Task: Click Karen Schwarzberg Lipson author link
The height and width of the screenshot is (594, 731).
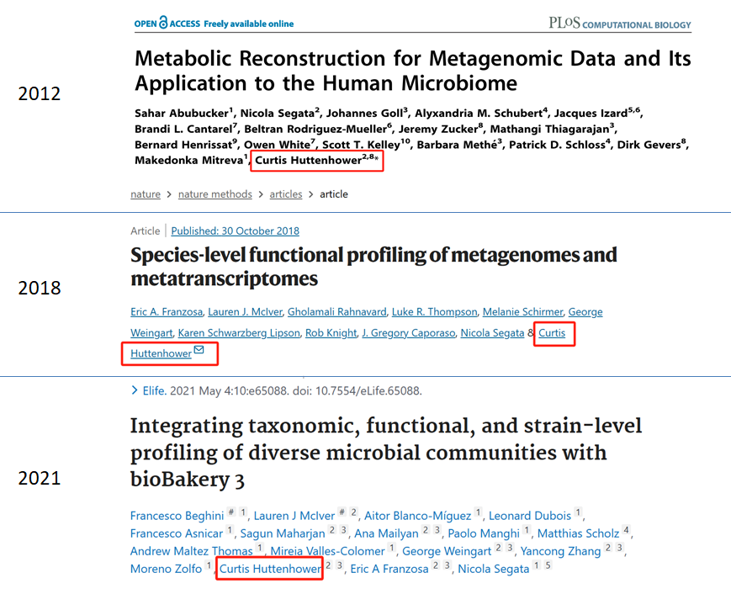Action: [239, 333]
